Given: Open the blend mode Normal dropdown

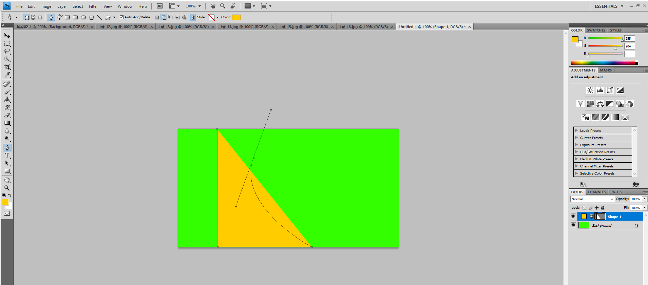Looking at the screenshot, I should coord(592,199).
